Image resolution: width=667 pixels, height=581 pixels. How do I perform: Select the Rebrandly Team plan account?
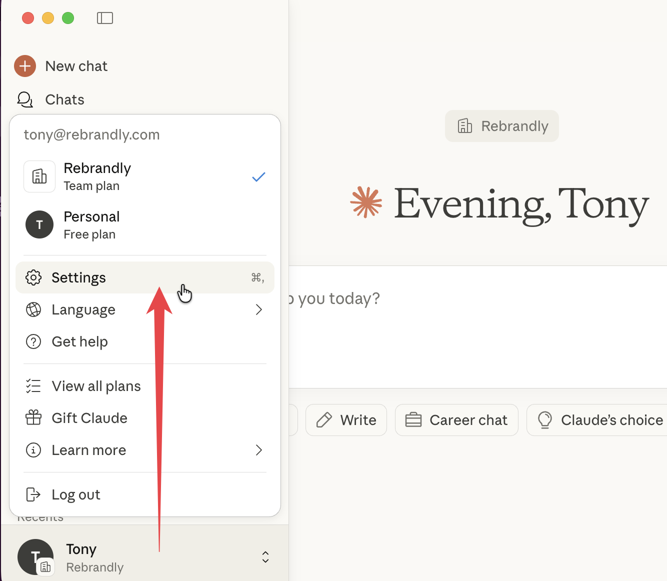click(x=145, y=176)
